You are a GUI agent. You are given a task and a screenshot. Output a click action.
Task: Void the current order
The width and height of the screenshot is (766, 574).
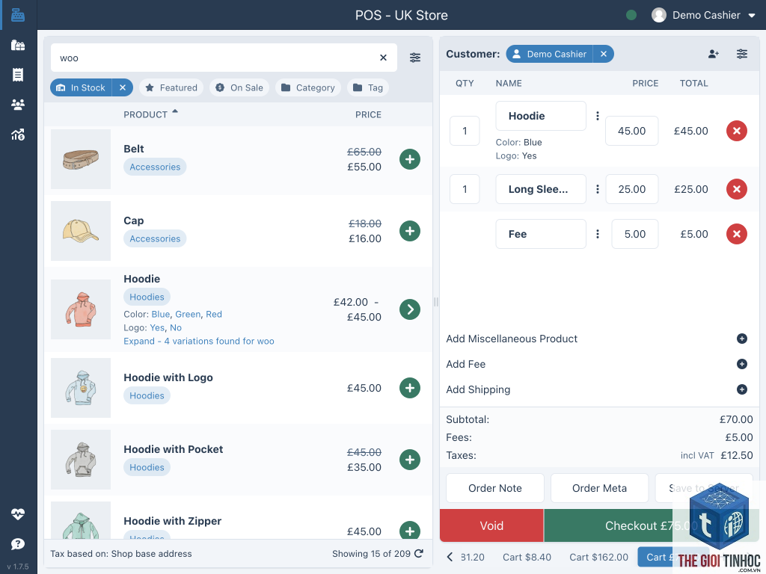pos(491,525)
